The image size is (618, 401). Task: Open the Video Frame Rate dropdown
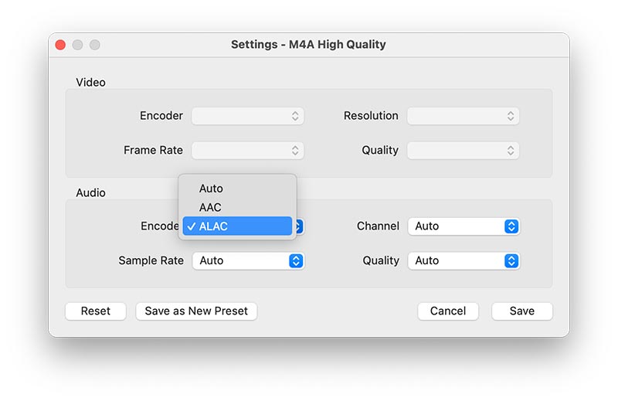[x=248, y=150]
